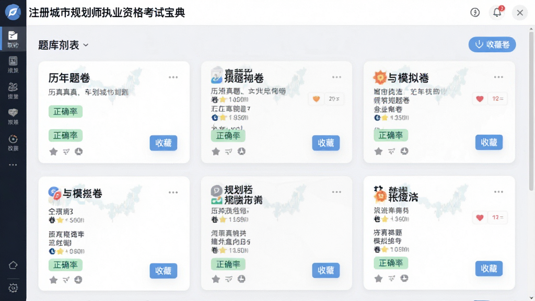This screenshot has height=301, width=535.
Task: Click share icon on the bottom-middle 规划 card
Action: 229,279
